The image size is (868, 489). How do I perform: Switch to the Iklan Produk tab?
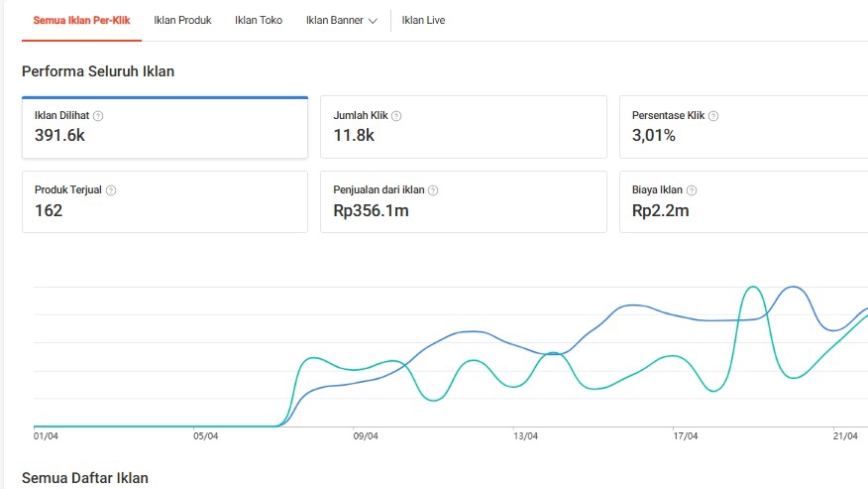(x=182, y=21)
